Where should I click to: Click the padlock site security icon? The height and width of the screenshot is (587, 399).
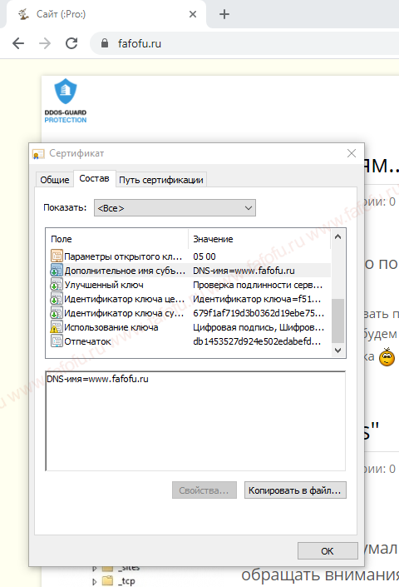tap(105, 43)
